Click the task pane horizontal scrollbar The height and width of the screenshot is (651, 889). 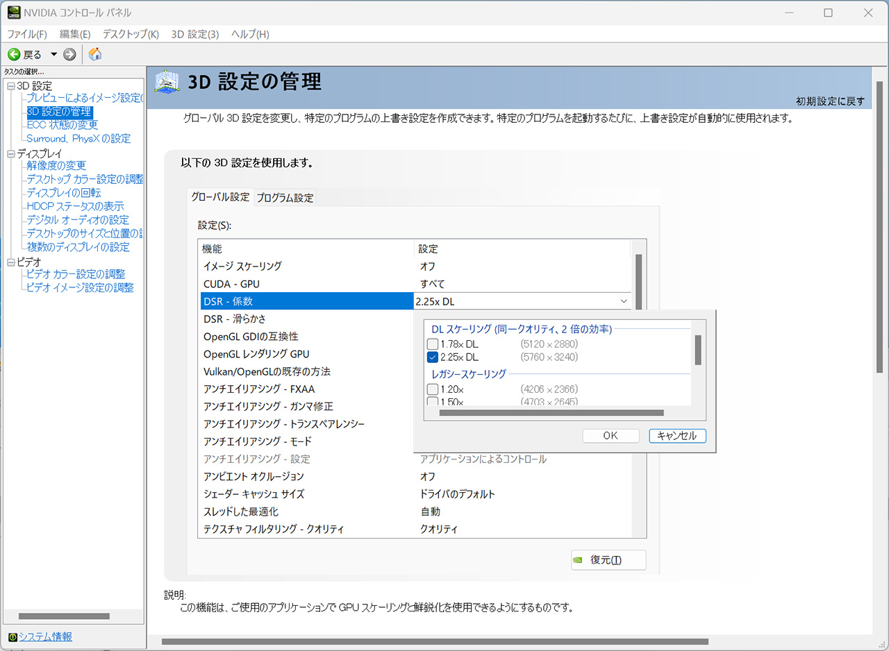[64, 616]
